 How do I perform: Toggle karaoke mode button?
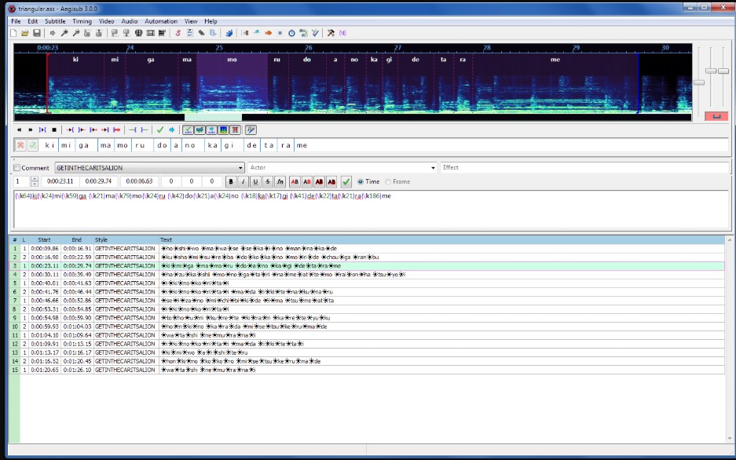251,130
